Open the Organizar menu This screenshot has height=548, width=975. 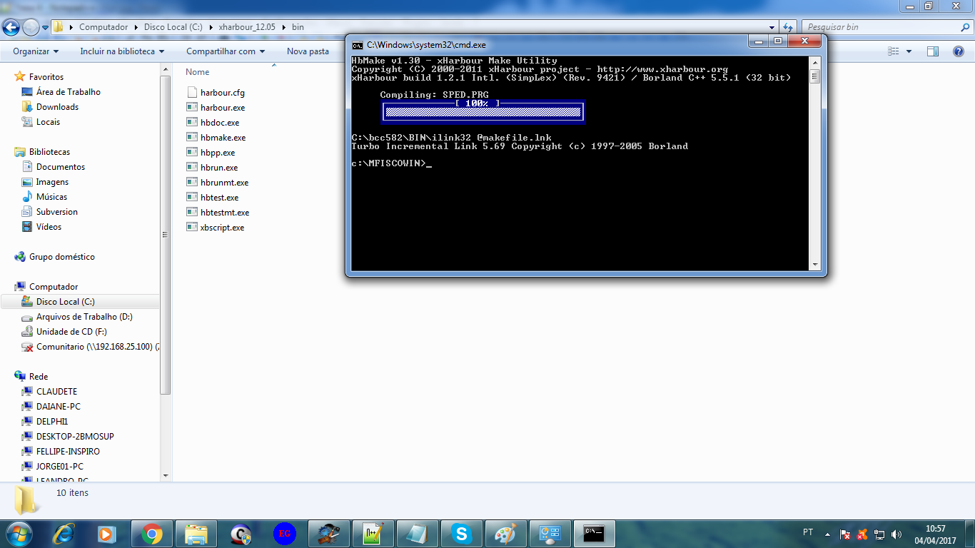[x=36, y=51]
